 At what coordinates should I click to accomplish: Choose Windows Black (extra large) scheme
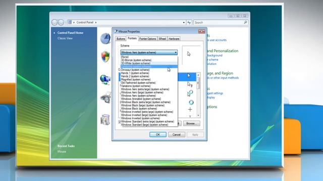coord(149,102)
